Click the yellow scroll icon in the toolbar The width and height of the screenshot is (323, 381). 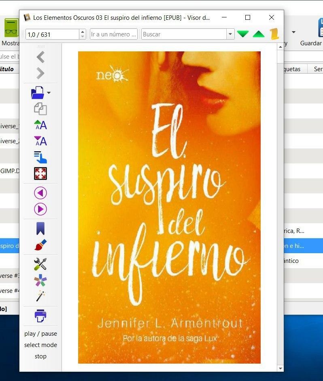pyautogui.click(x=274, y=34)
